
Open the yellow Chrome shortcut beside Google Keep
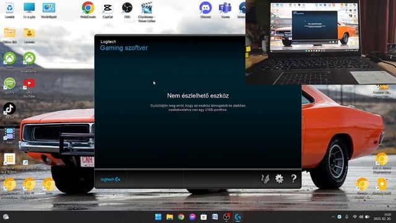pos(362,188)
